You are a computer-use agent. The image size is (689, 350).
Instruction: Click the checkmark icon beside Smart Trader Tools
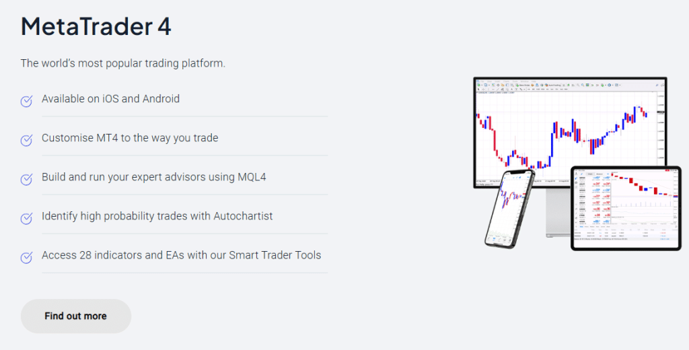pyautogui.click(x=26, y=258)
